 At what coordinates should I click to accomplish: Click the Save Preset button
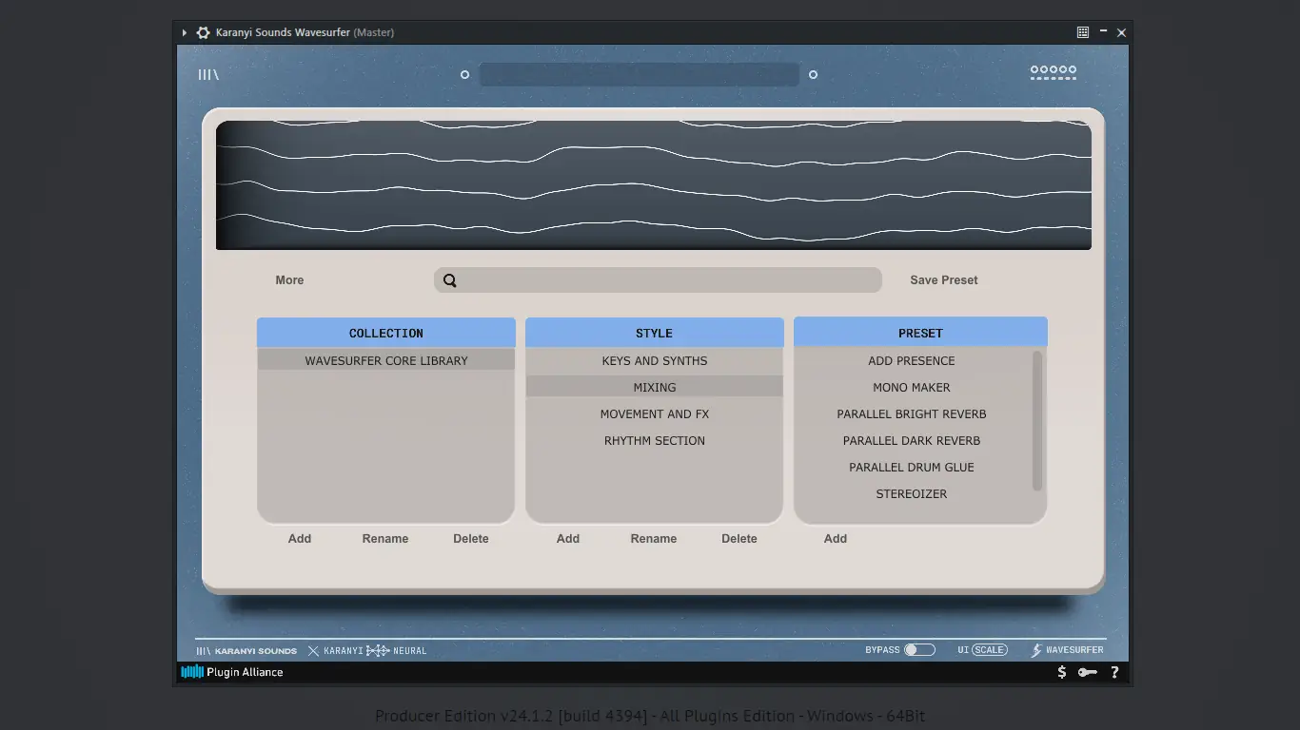[x=944, y=280]
